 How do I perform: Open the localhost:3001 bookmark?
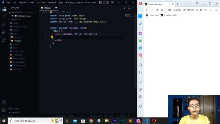pos(169,15)
